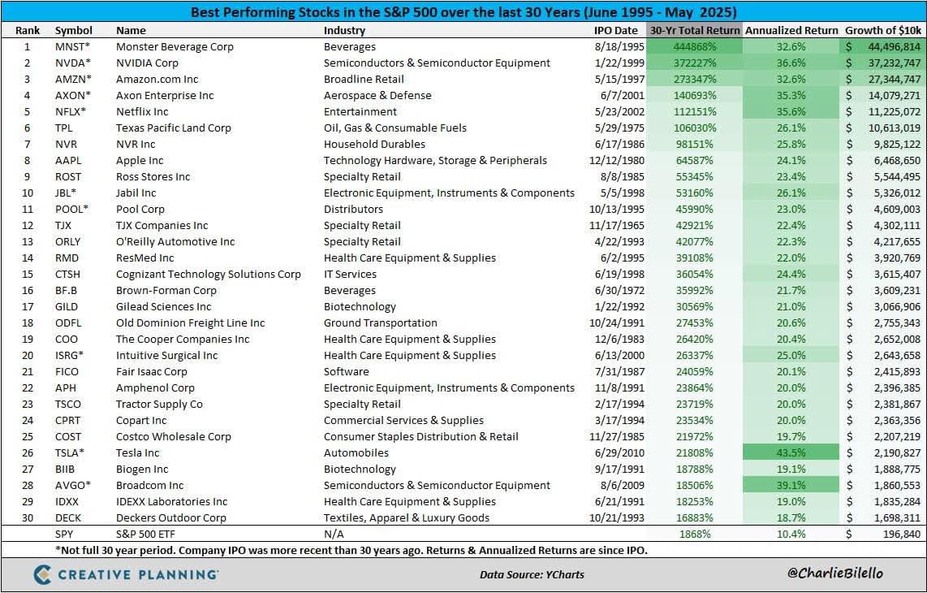The width and height of the screenshot is (927, 593).
Task: Click the Name column header
Action: click(131, 30)
